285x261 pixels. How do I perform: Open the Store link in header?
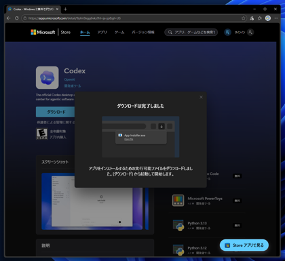[x=66, y=32]
